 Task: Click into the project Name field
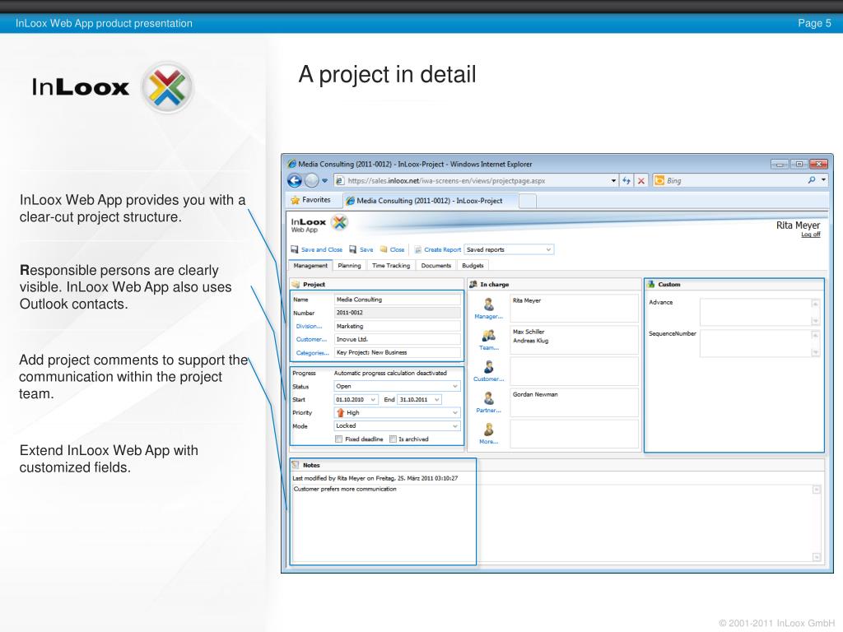(398, 300)
